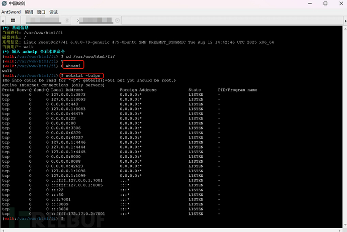
Task: Click the Linux system info line
Action: pos(138,42)
